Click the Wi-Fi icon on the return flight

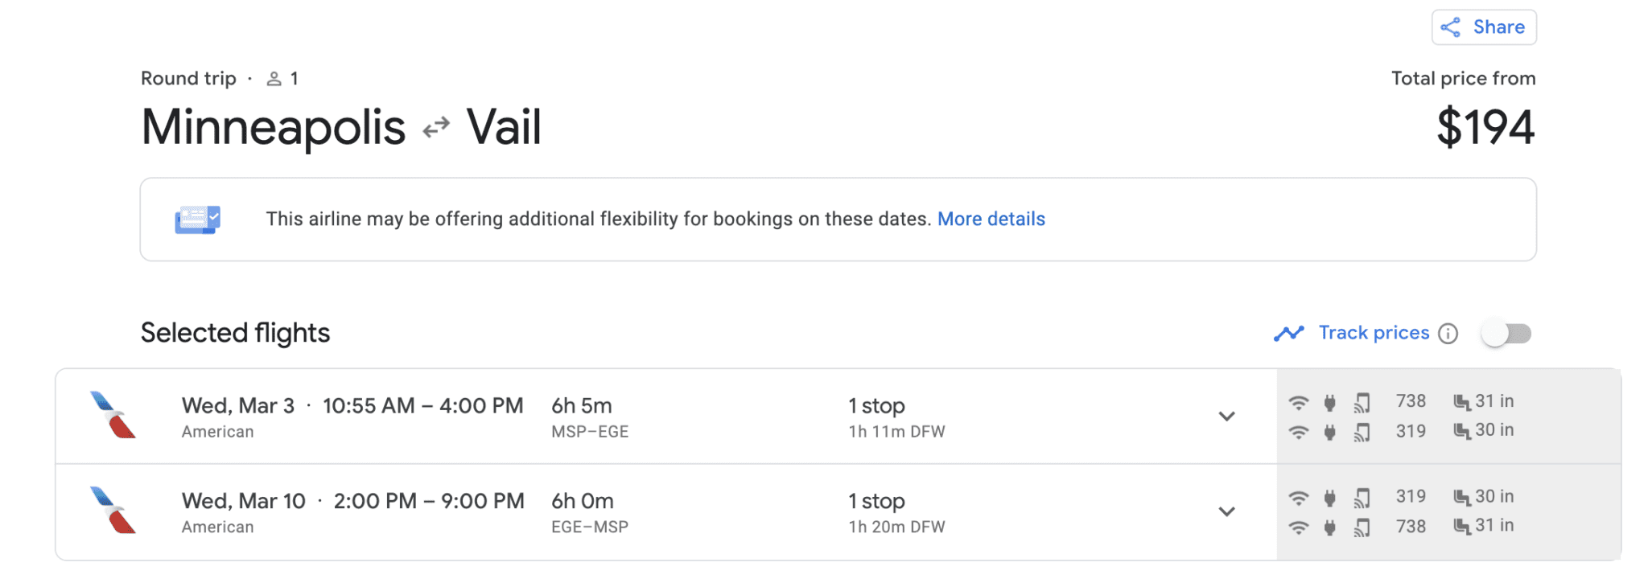point(1300,496)
